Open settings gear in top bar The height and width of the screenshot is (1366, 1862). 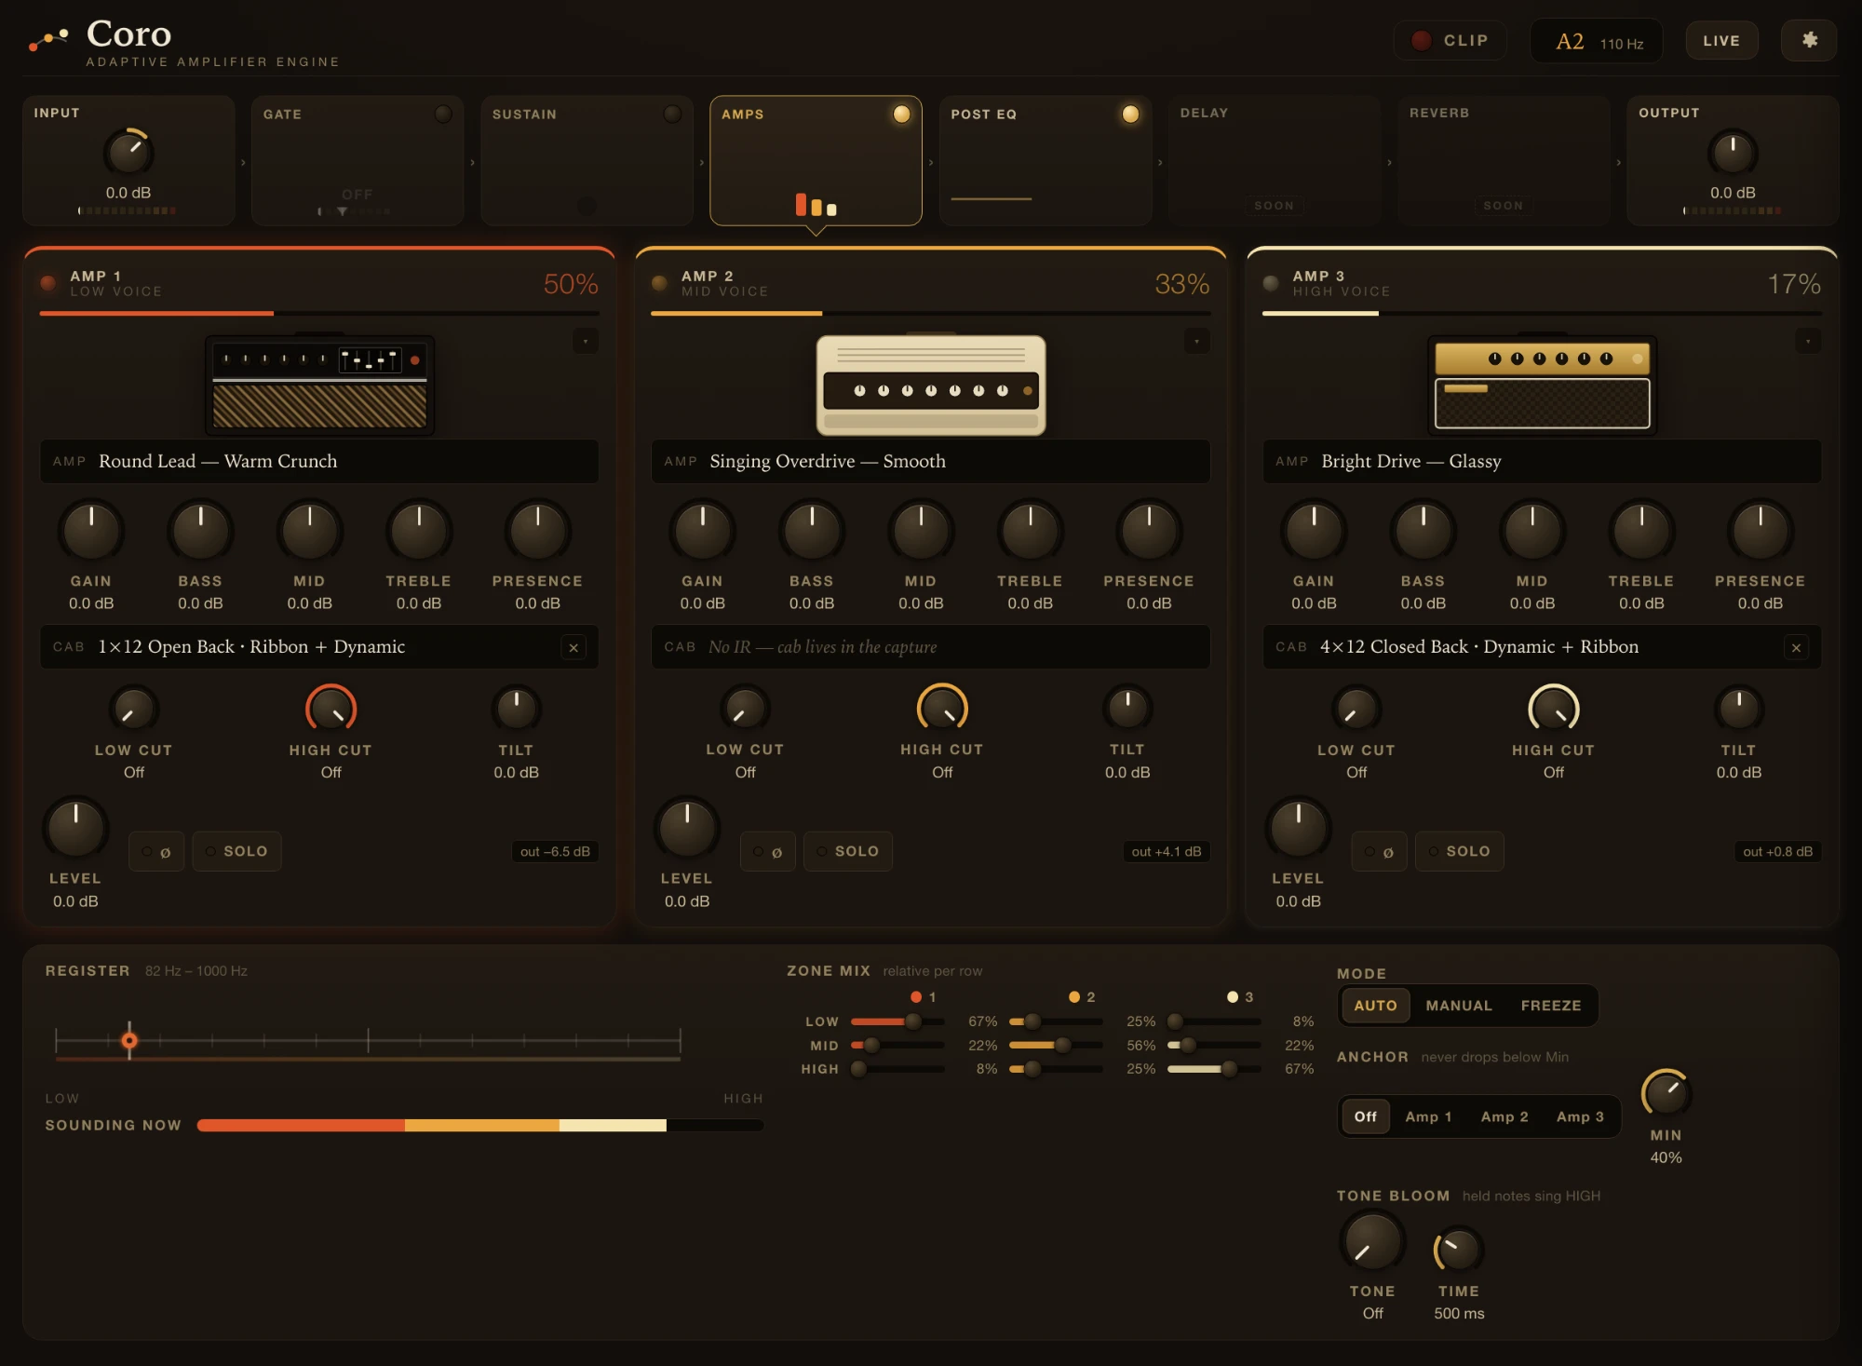[x=1808, y=40]
